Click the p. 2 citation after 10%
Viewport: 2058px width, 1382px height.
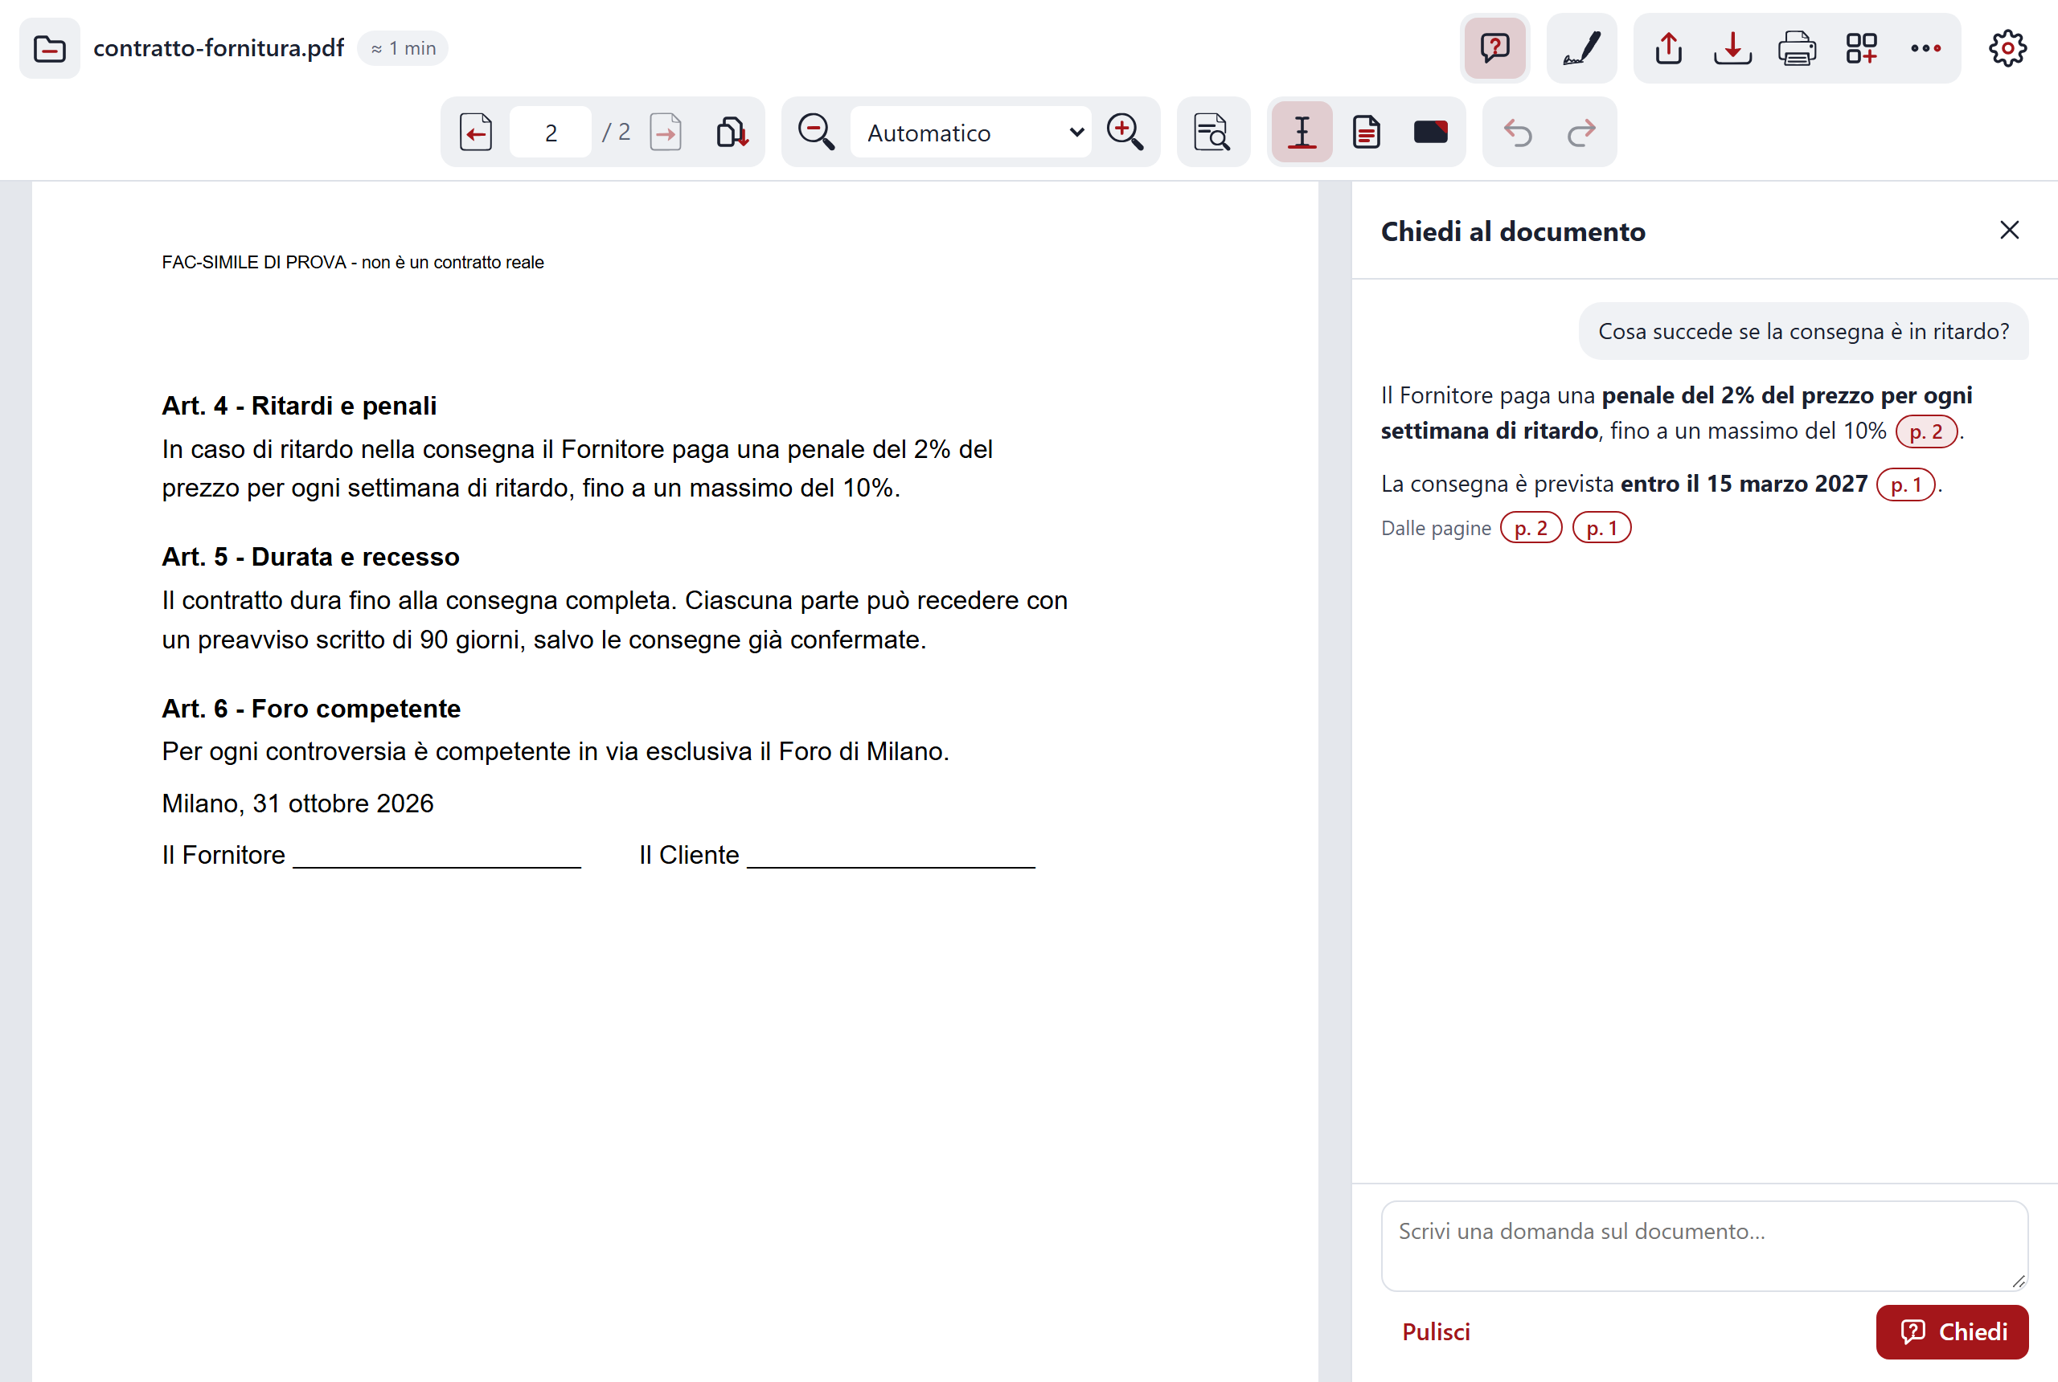(1927, 432)
